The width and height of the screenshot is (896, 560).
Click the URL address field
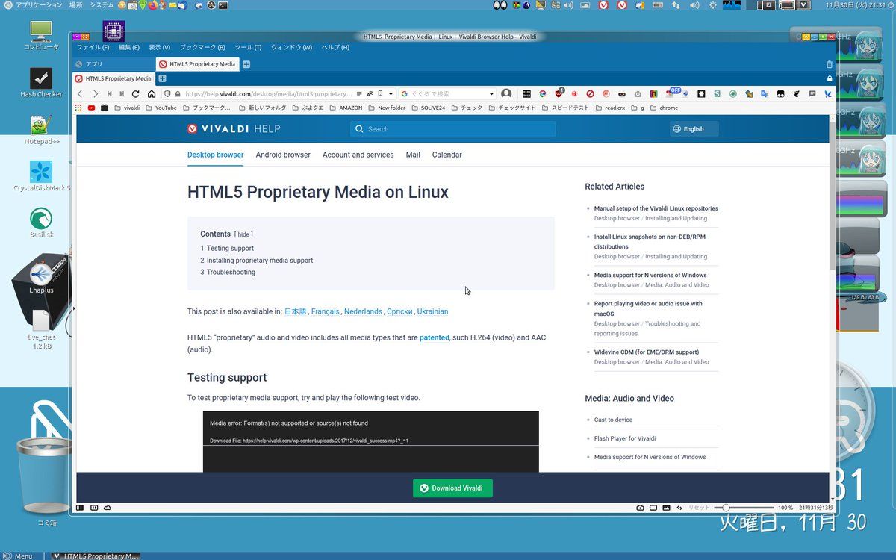pyautogui.click(x=267, y=94)
